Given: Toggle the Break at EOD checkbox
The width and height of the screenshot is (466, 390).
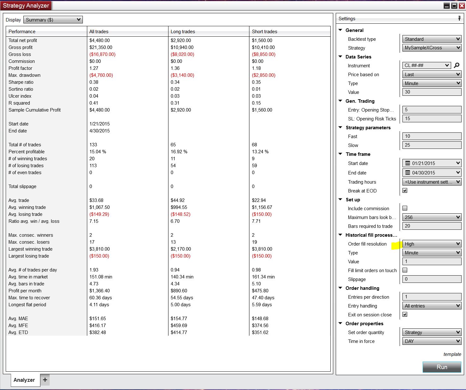Looking at the screenshot, I should coord(405,191).
